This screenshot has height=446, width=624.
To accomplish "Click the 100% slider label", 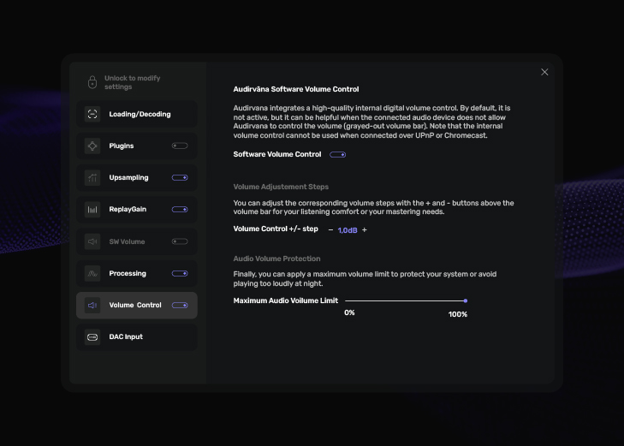I will [458, 314].
